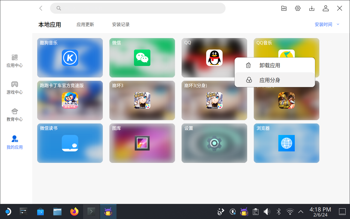Open 教育中心 in the sidebar
This screenshot has height=219, width=350.
tap(15, 115)
